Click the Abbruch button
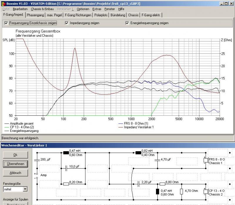Screen dimensions: 235x205 [x=15, y=173]
